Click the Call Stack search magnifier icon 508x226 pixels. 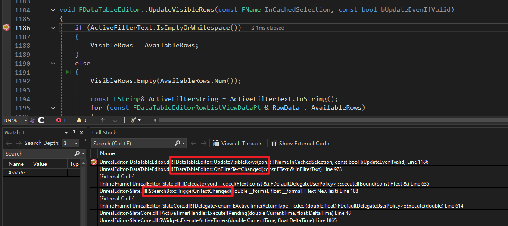pyautogui.click(x=178, y=143)
